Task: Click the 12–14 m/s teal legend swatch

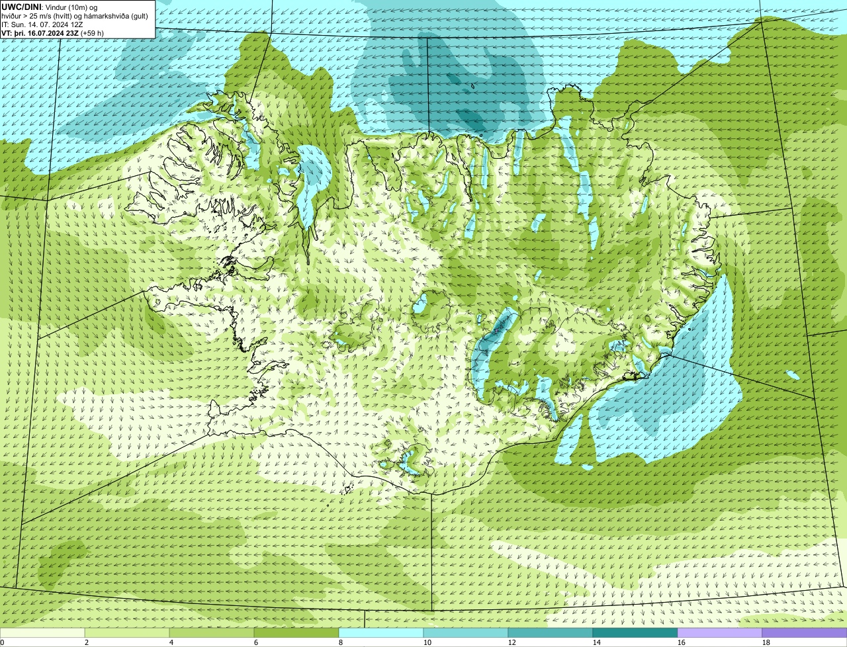Action: click(x=551, y=633)
